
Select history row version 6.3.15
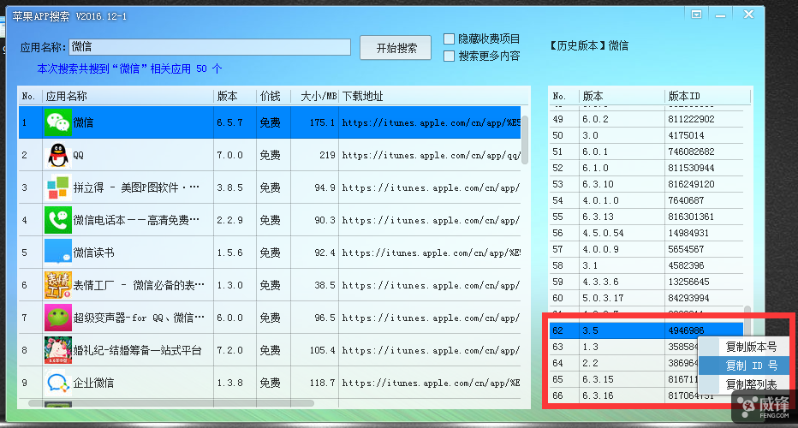tap(624, 380)
